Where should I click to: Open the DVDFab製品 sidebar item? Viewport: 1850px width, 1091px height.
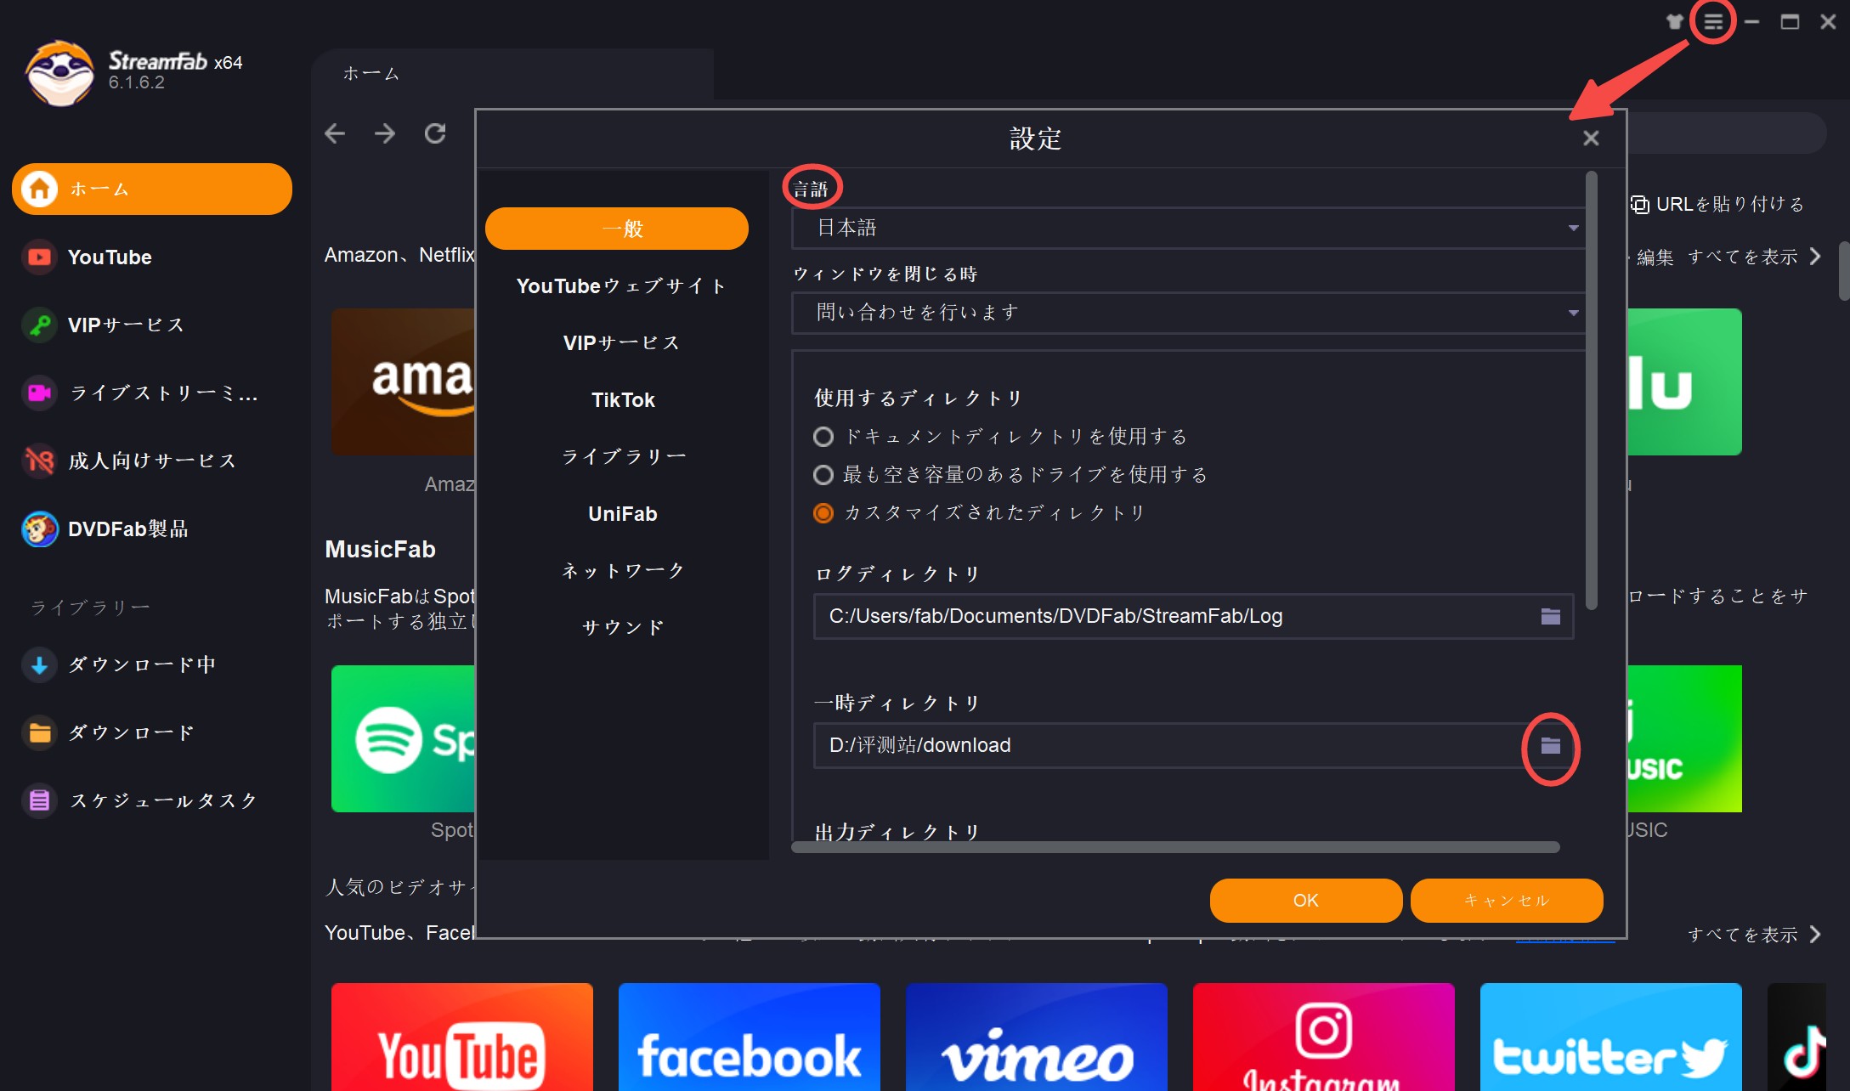point(127,529)
